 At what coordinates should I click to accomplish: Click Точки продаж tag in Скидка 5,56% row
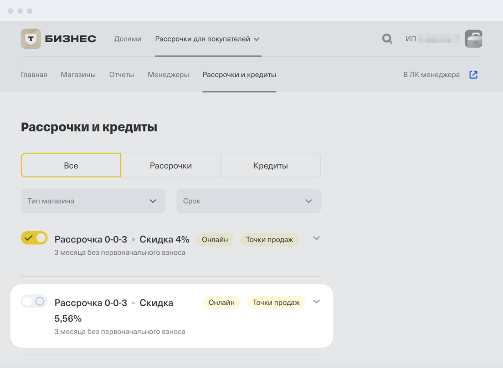[276, 302]
